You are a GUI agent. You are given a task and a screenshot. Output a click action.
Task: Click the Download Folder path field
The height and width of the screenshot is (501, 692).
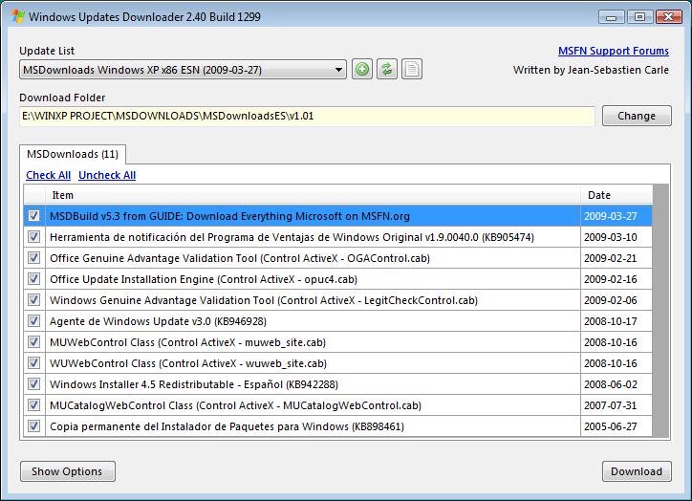[x=307, y=116]
